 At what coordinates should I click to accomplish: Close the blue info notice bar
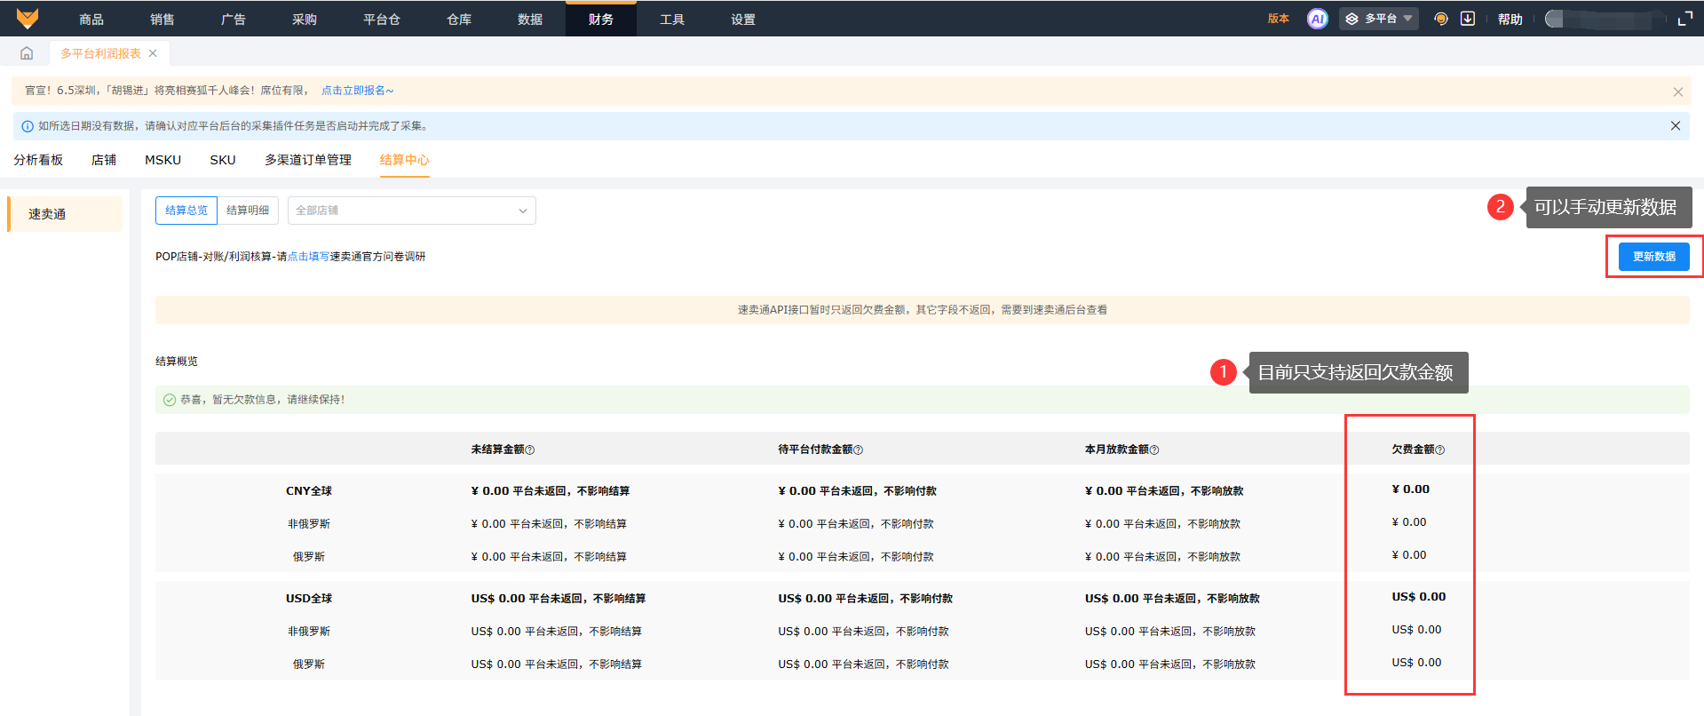click(1676, 126)
